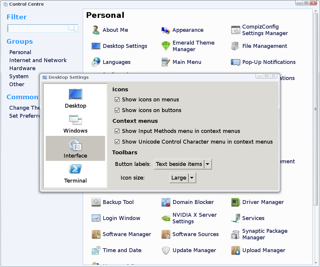Switch to the Desktop tab in Desktop Settings

[75, 98]
